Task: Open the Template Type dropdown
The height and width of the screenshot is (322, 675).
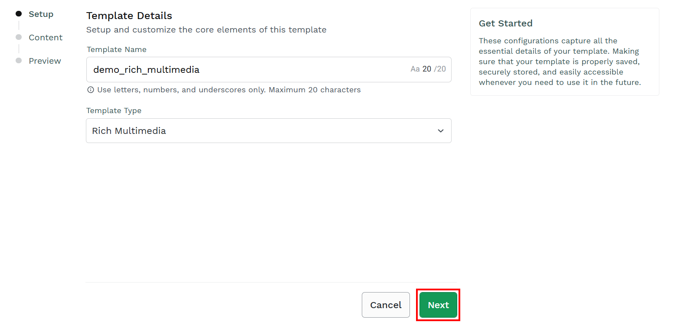Action: (269, 130)
